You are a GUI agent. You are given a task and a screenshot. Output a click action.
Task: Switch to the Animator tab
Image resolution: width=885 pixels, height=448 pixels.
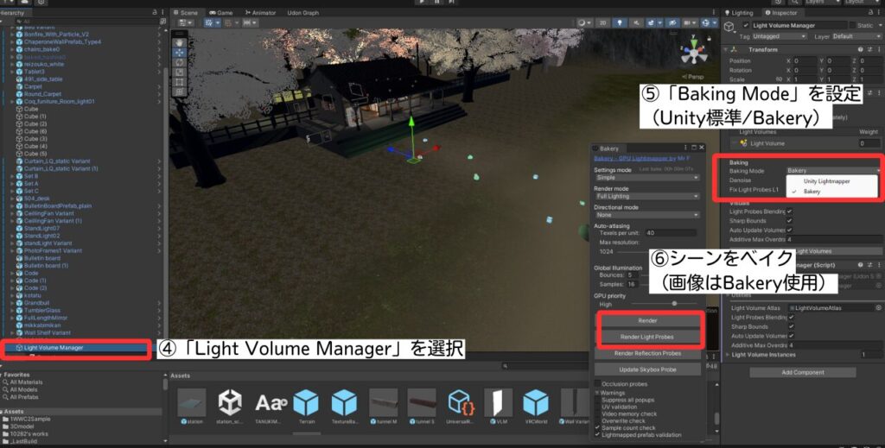click(260, 12)
